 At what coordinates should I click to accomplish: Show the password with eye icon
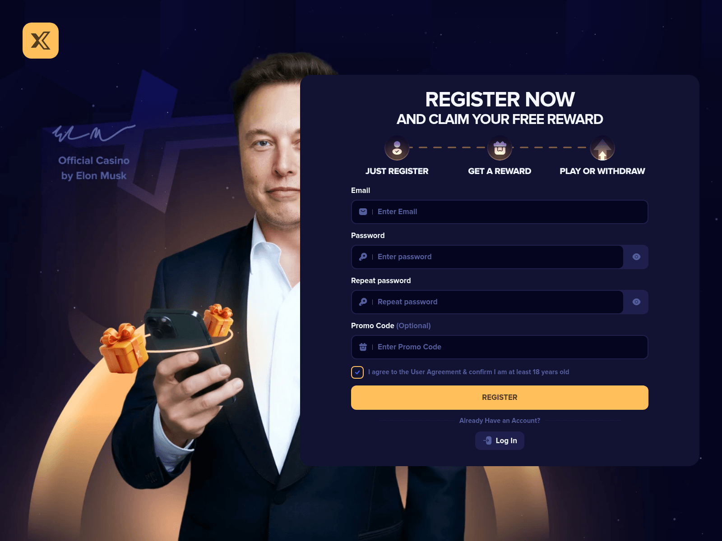(636, 257)
